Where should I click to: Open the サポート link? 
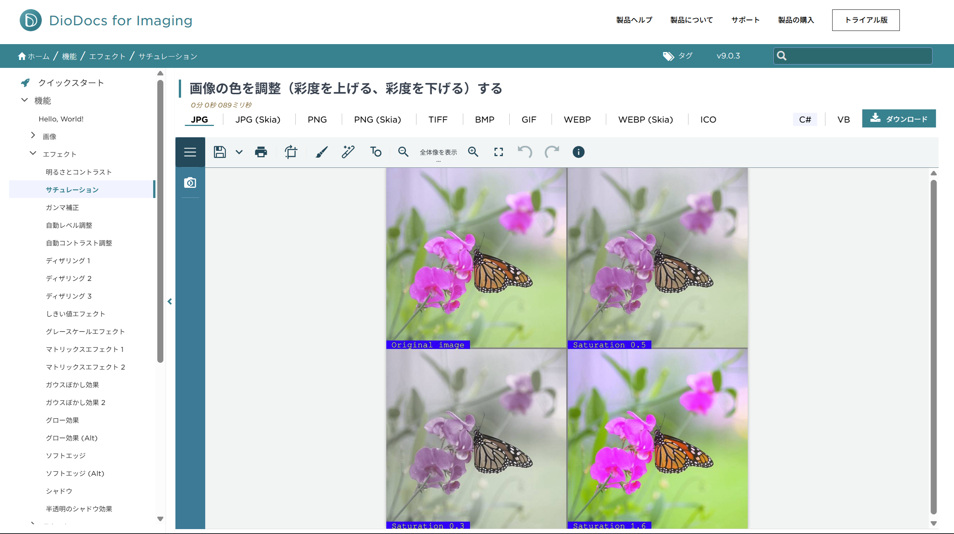click(x=745, y=20)
